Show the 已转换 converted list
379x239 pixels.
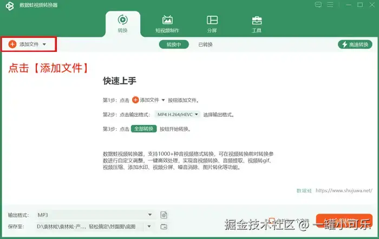205,44
